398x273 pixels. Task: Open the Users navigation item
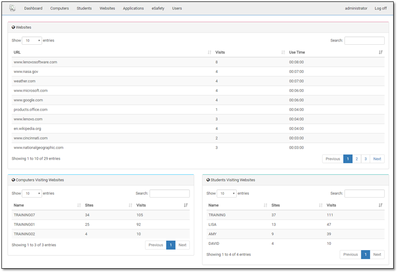(x=177, y=9)
